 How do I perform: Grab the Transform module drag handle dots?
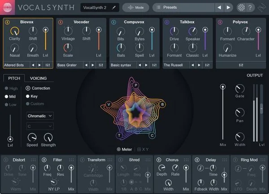[110, 160]
